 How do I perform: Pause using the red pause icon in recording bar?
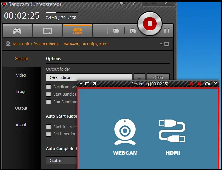click(191, 84)
